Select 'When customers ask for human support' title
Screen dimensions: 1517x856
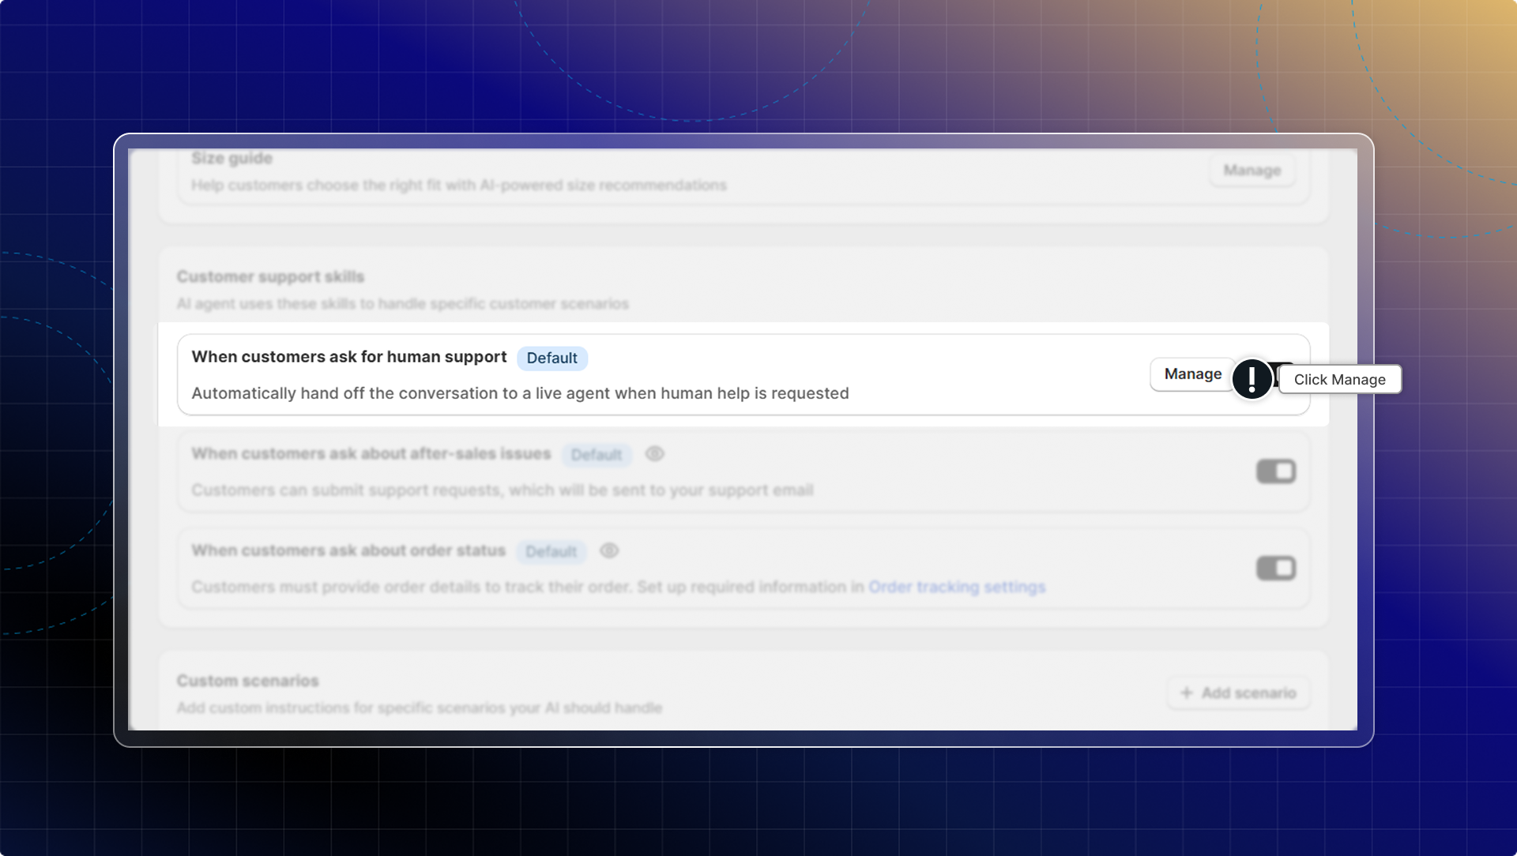click(x=348, y=357)
